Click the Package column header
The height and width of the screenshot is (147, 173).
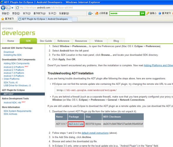click(x=76, y=117)
